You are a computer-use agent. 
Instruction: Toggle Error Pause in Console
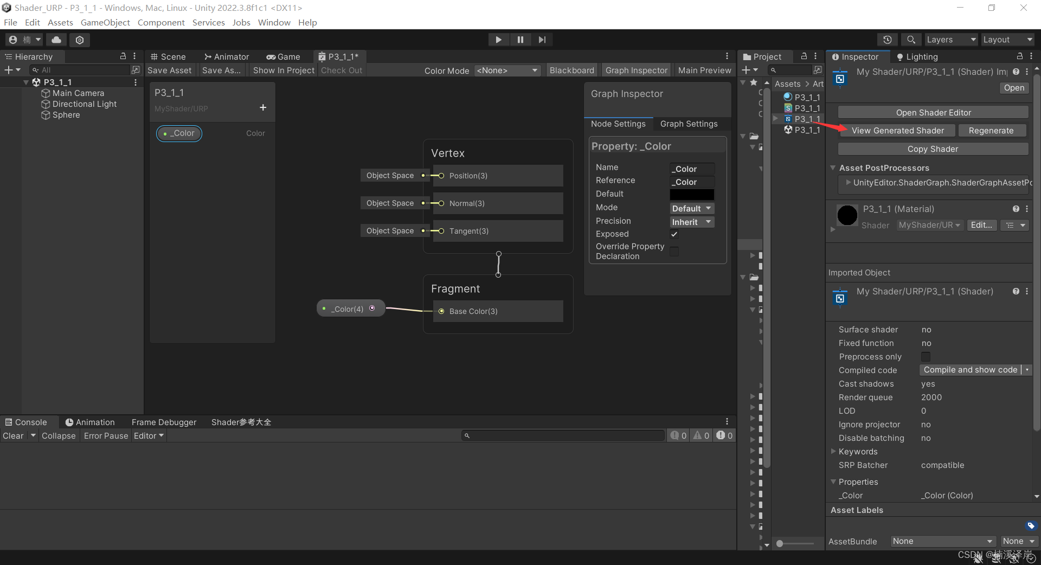point(106,436)
